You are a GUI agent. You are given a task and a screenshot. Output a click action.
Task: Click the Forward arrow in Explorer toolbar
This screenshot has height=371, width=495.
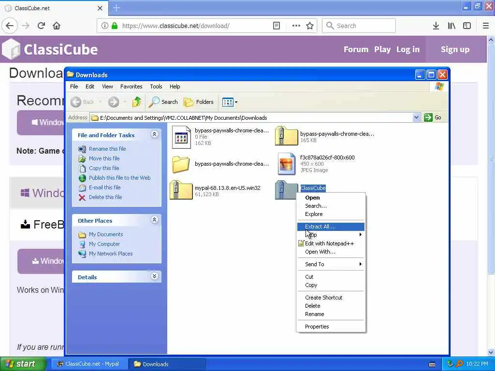click(x=114, y=102)
